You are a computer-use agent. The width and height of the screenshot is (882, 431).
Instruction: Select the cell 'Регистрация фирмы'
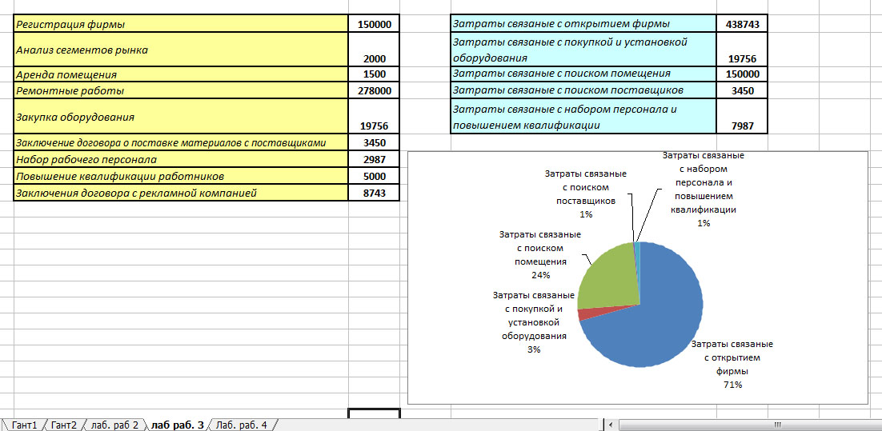(181, 24)
